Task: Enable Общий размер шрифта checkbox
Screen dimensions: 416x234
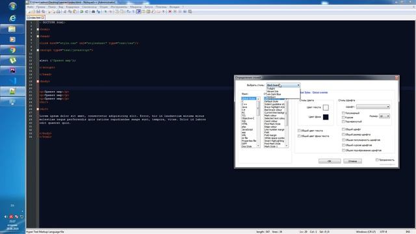Action: tap(343, 135)
